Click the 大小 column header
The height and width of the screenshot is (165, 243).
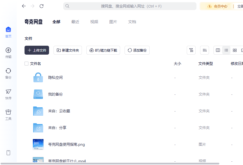point(178,64)
